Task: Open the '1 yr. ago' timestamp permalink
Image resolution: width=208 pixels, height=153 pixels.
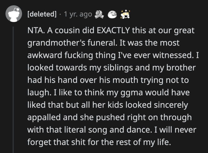Action: coord(78,14)
